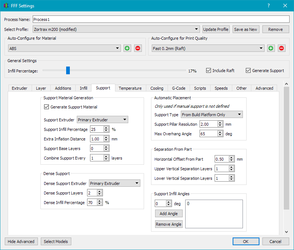Click the Remove profile button
This screenshot has width=294, height=250.
tap(275, 29)
